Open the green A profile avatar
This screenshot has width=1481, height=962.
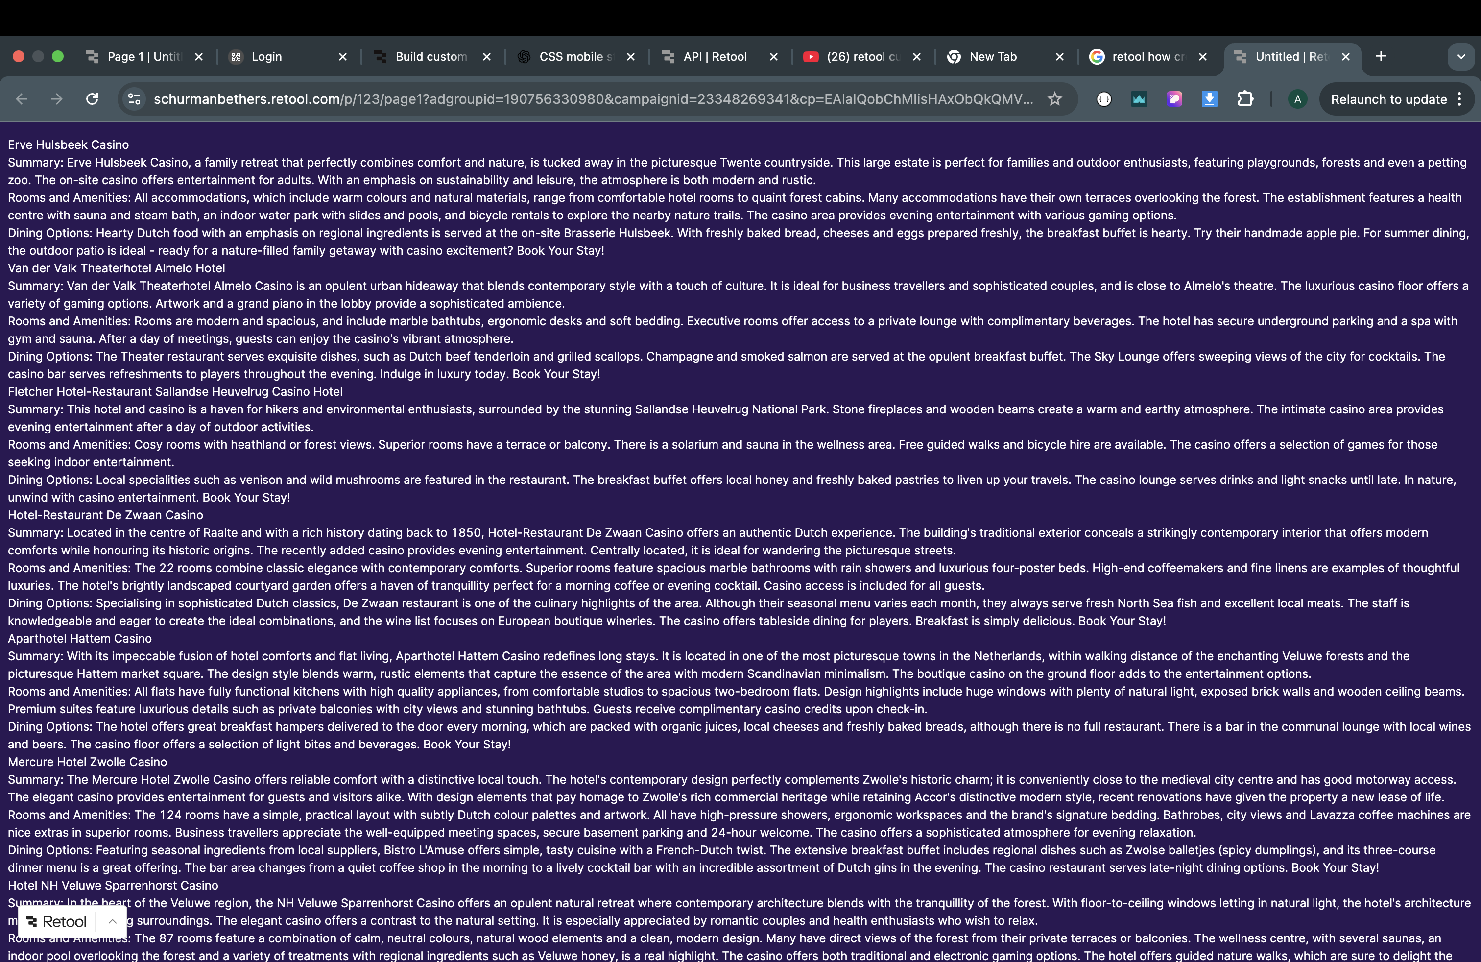[x=1297, y=99]
